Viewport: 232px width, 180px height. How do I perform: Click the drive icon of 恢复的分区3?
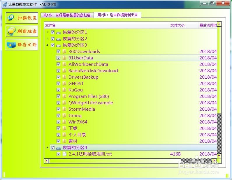(59, 45)
